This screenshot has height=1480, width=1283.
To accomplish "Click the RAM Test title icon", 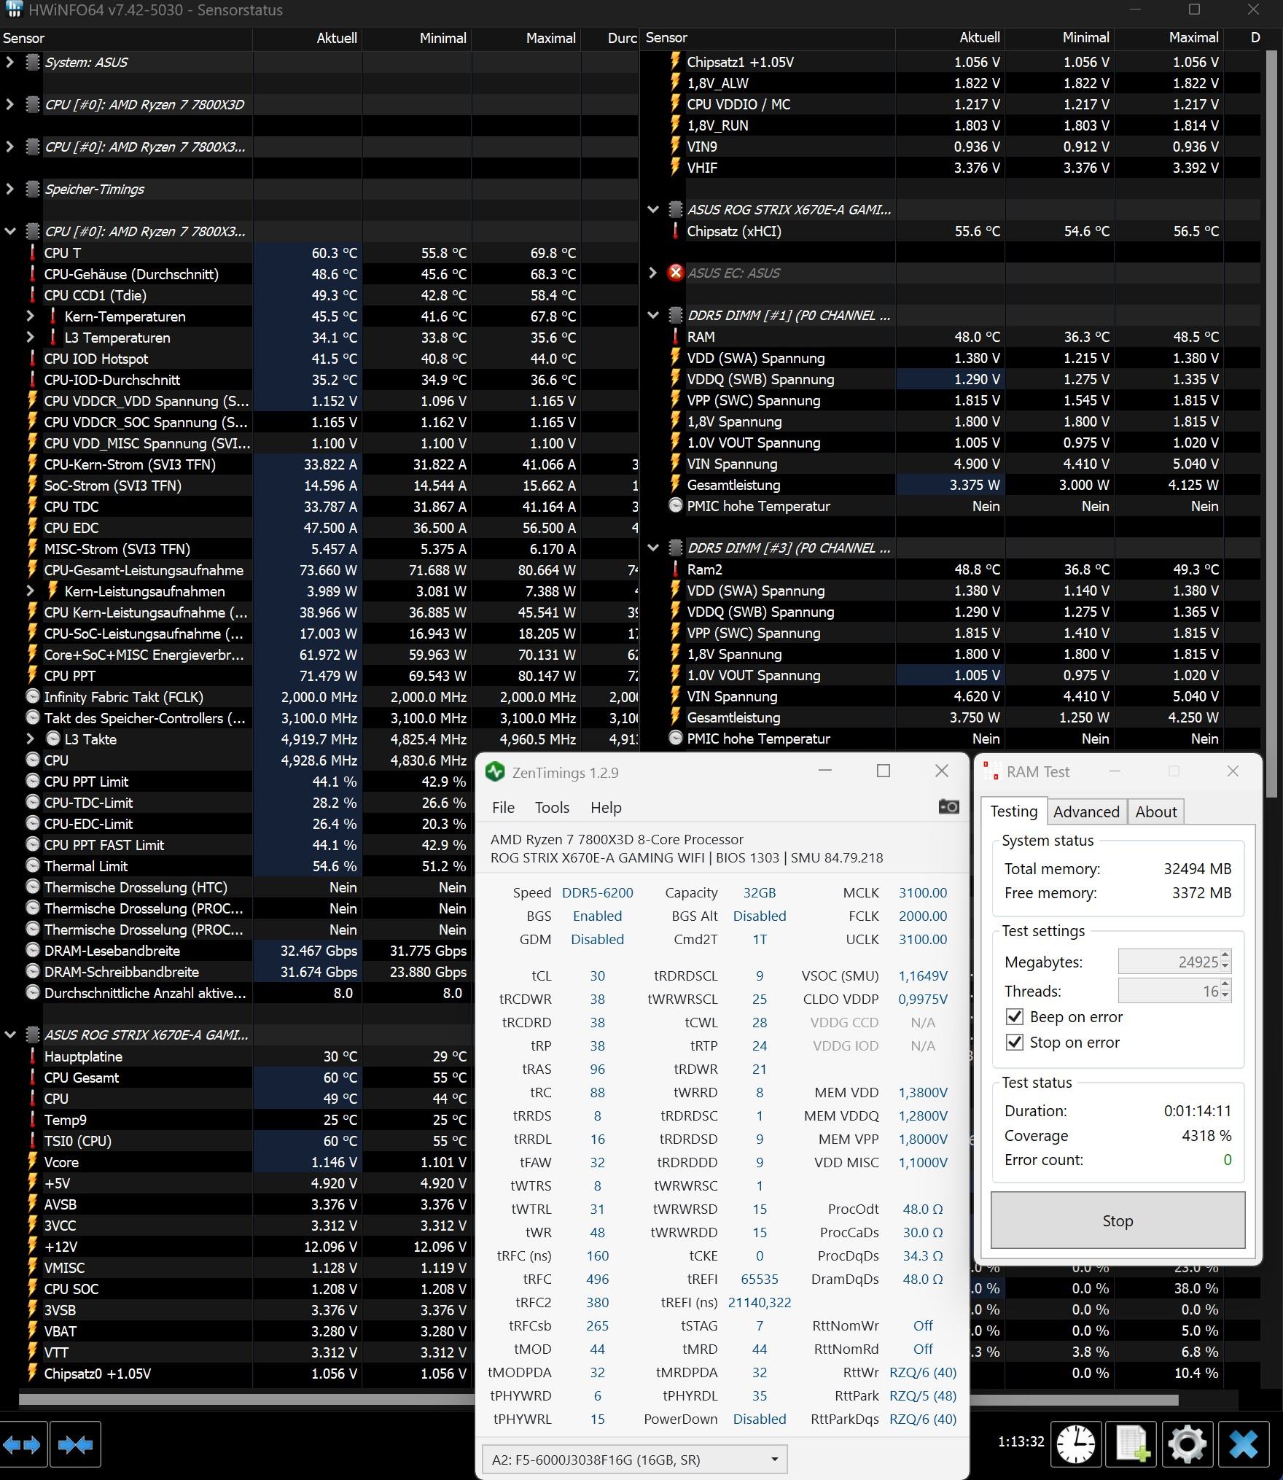I will click(x=990, y=771).
